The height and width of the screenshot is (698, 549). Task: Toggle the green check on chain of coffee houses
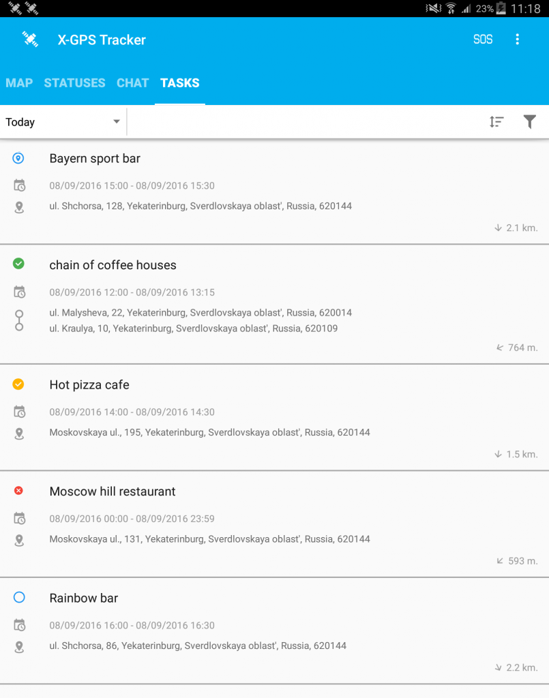pos(19,264)
